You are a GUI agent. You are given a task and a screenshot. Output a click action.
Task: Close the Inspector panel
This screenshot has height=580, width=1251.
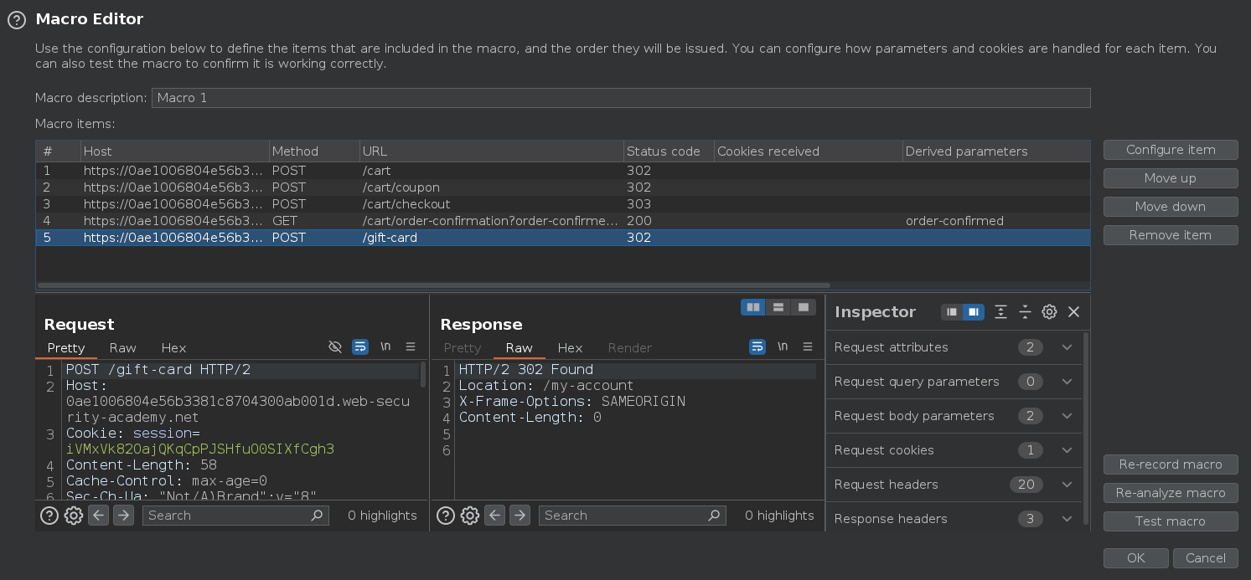(x=1073, y=312)
